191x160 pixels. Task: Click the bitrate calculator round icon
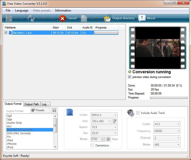[x=108, y=139]
